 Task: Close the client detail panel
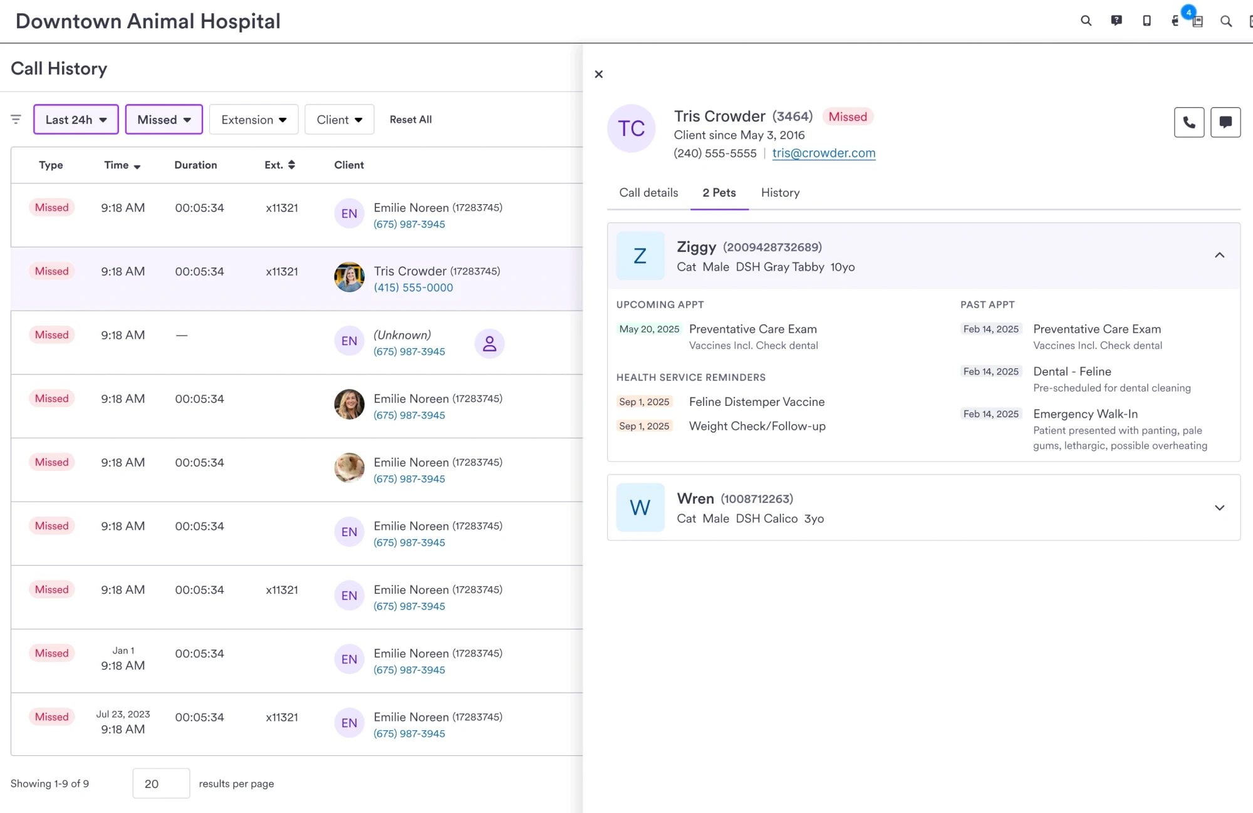point(599,74)
